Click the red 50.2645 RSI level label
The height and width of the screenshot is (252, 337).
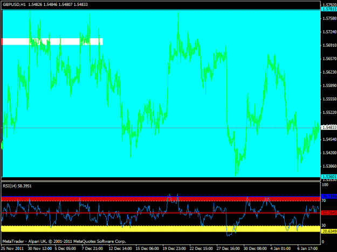coord(329,213)
